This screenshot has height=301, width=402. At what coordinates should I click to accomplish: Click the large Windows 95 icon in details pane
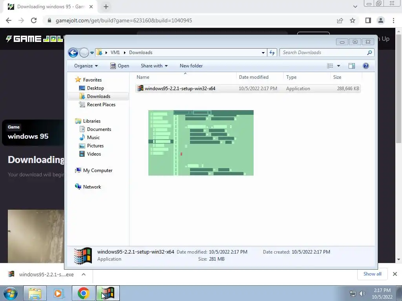click(83, 256)
